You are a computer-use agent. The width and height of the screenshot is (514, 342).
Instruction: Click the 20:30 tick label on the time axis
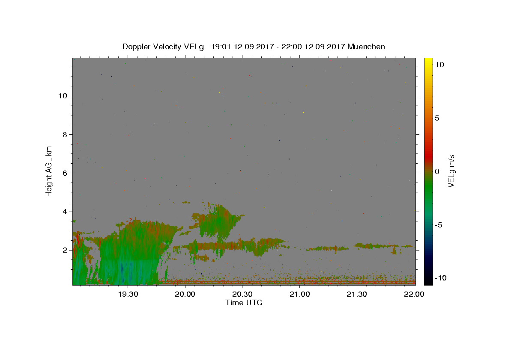(242, 294)
